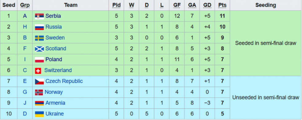This screenshot has height=120, width=302.
Task: Click the Pld column header
Action: coord(116,5)
